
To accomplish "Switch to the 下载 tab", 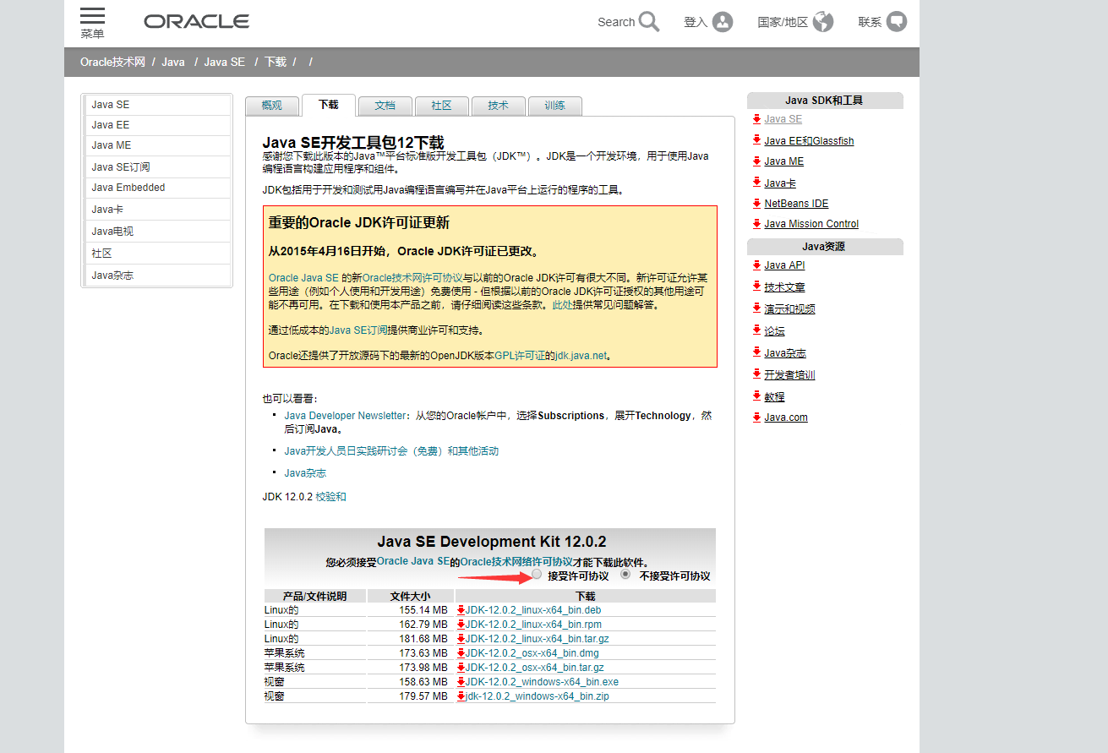I will pos(329,105).
